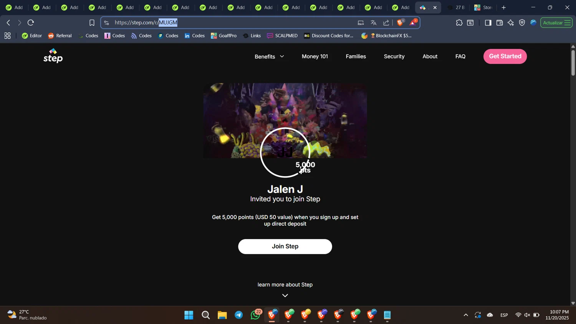Open the BlockchainFX $5... bookmark
576x324 pixels.
pyautogui.click(x=387, y=36)
